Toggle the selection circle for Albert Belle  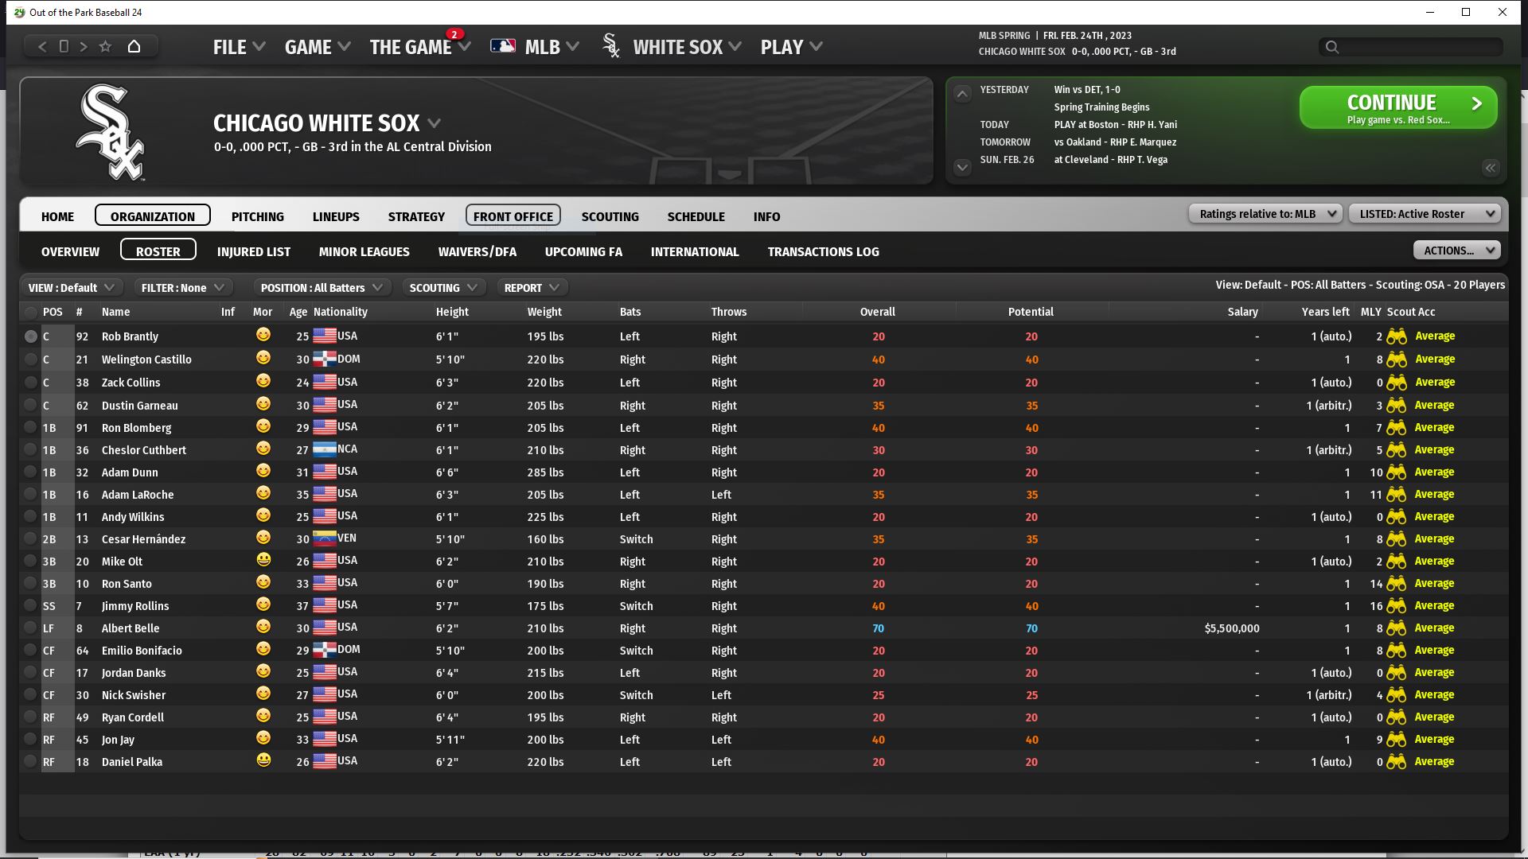tap(30, 628)
